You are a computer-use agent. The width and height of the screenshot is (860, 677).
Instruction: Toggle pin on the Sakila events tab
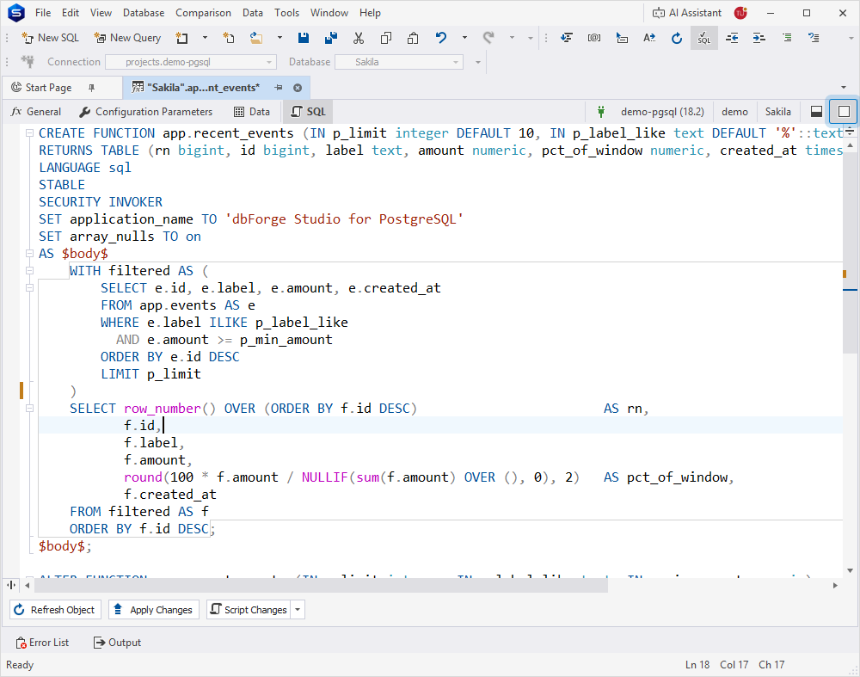point(279,88)
